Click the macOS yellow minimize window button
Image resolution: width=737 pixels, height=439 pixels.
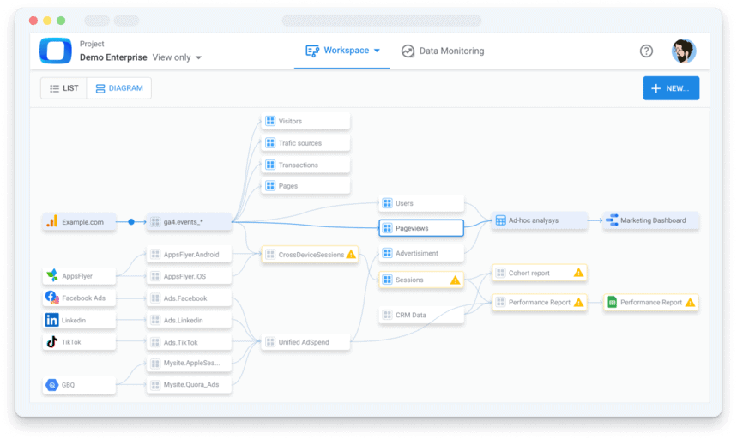click(x=47, y=21)
